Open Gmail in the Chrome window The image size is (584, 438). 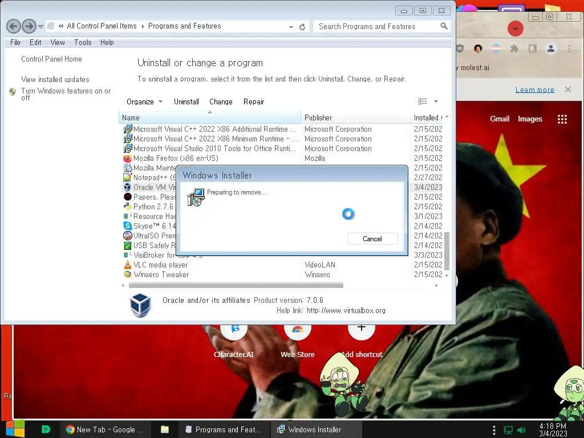click(500, 119)
